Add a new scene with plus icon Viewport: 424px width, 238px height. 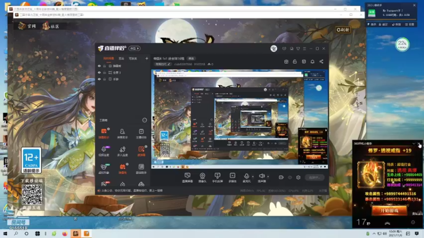pos(147,58)
